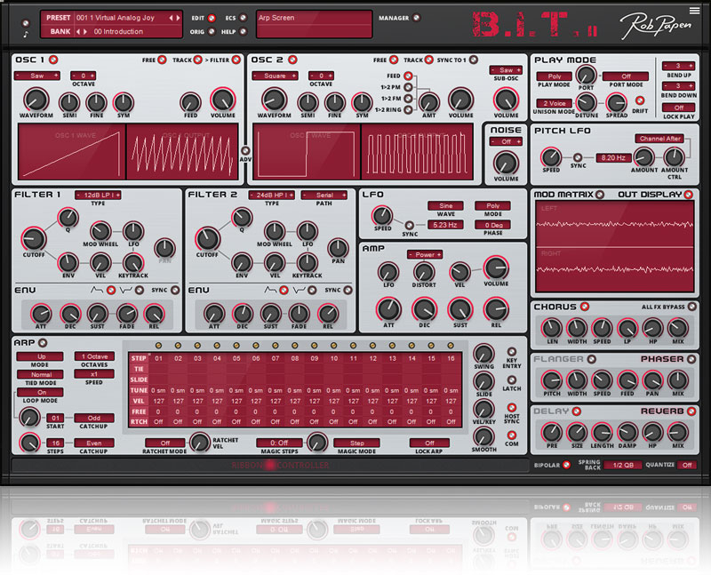
Task: Enable All FX Bypass
Action: tap(691, 307)
